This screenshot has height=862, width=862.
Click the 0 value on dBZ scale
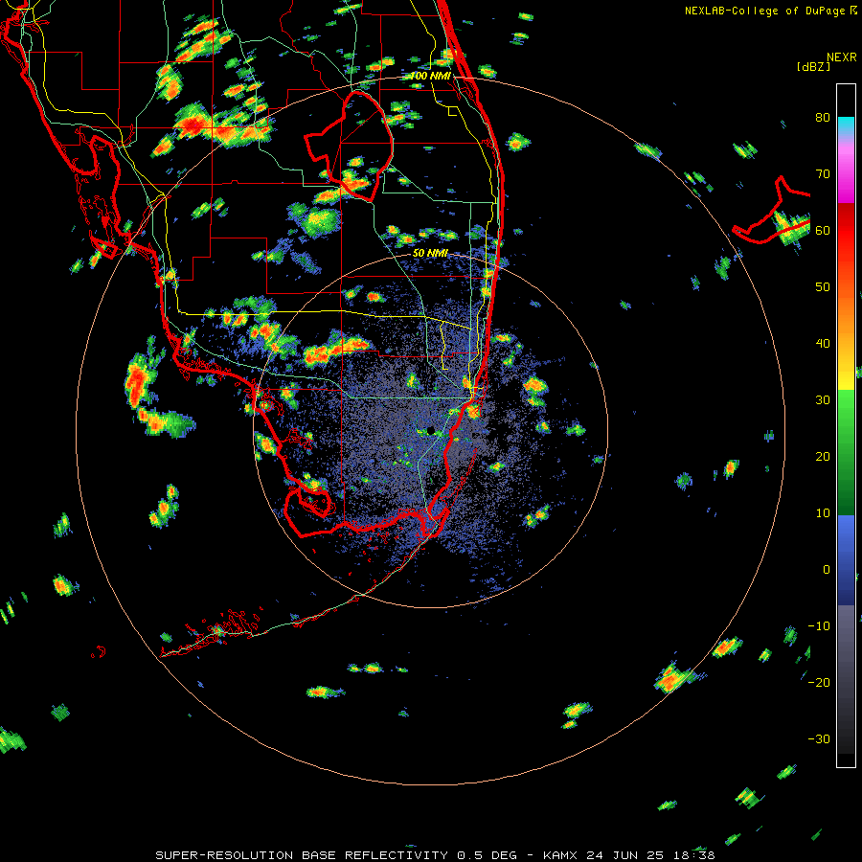click(x=827, y=570)
